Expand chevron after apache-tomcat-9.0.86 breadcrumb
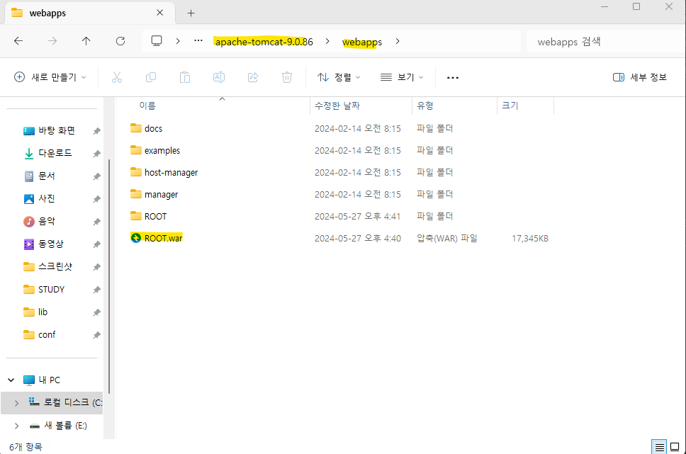The width and height of the screenshot is (686, 454). 327,41
